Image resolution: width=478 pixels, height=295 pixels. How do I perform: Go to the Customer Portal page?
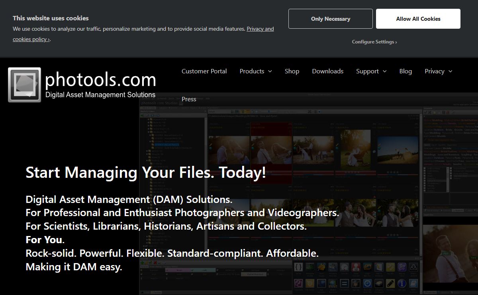(204, 71)
